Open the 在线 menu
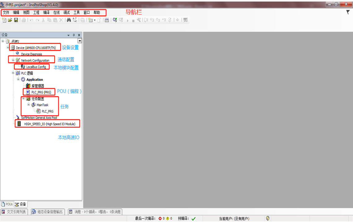This screenshot has height=222, width=353. coord(57,13)
